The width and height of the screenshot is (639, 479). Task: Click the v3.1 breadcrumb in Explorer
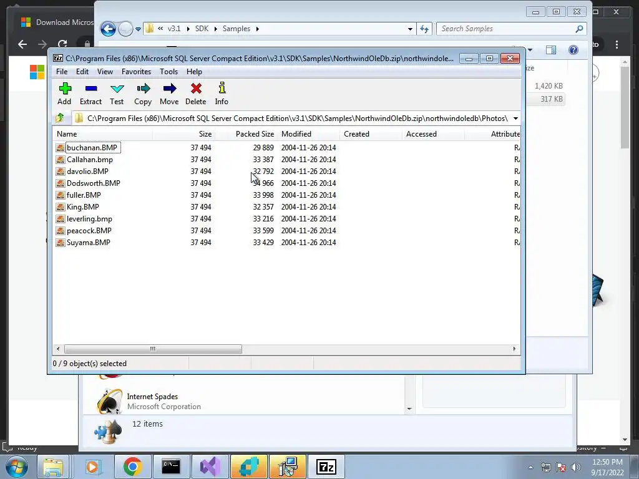click(174, 29)
